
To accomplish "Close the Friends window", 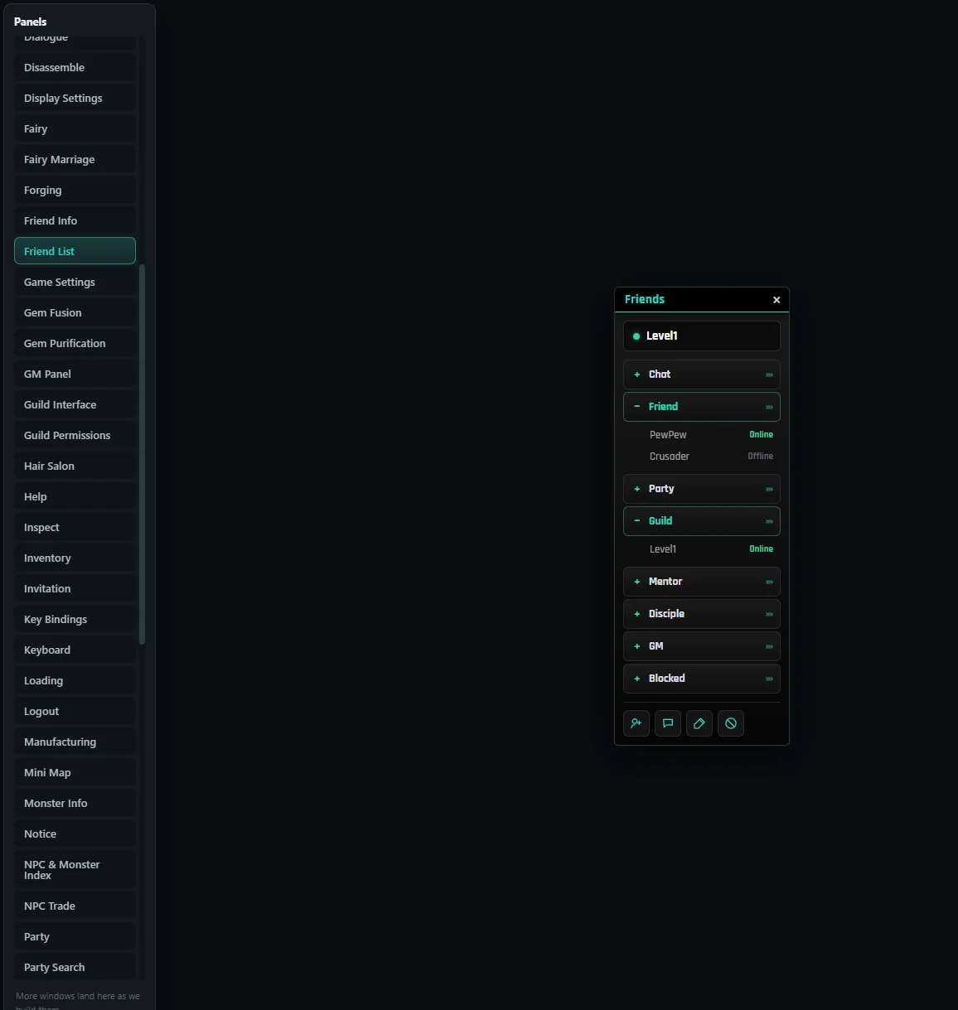I will coord(777,300).
